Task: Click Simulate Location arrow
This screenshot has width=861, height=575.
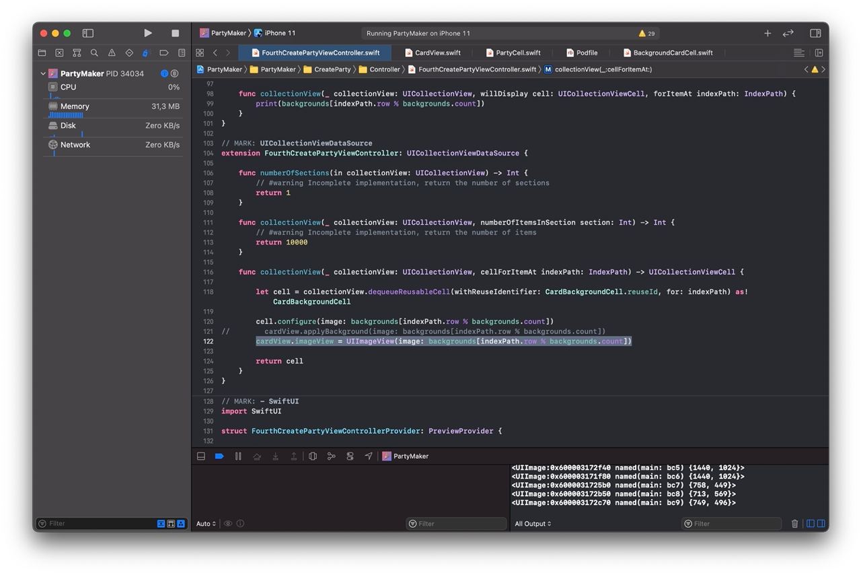Action: 369,456
